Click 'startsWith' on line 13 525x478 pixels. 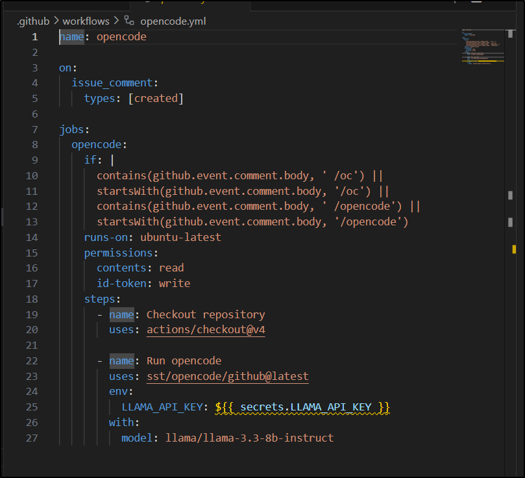pyautogui.click(x=128, y=221)
